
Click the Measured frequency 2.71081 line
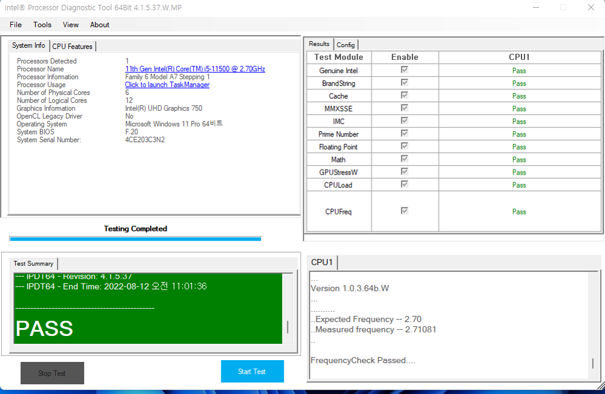click(374, 329)
